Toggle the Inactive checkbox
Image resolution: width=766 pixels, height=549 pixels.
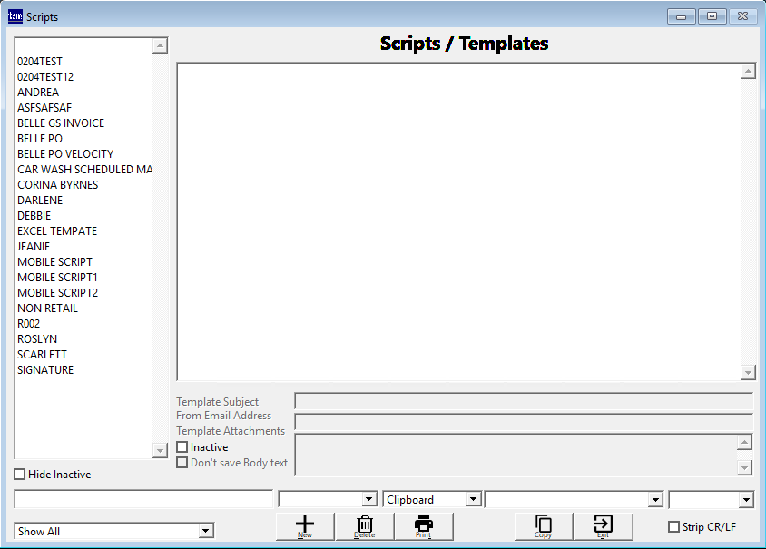tap(182, 447)
